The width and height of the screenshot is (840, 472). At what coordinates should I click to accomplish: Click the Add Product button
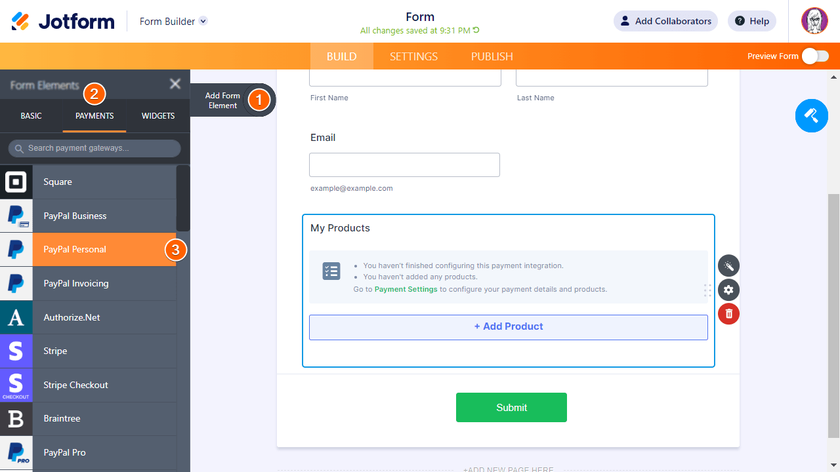pos(509,326)
